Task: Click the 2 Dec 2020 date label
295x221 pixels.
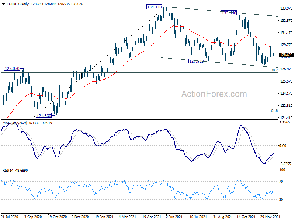Action: pos(80,217)
